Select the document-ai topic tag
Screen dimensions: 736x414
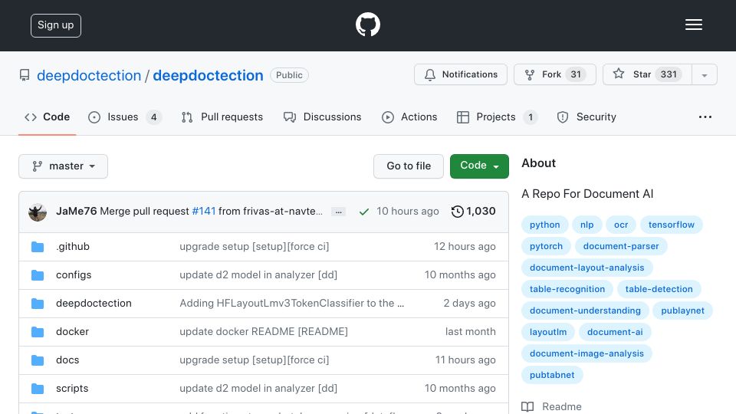tap(615, 332)
